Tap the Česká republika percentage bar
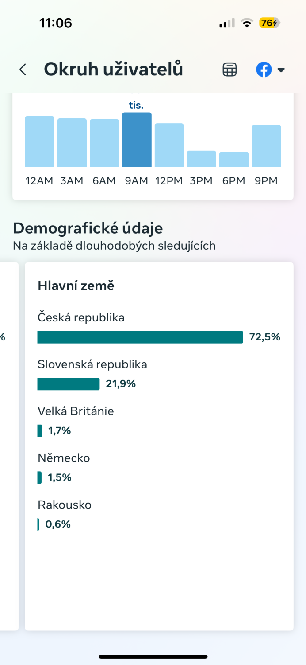This screenshot has width=306, height=665. pos(140,337)
